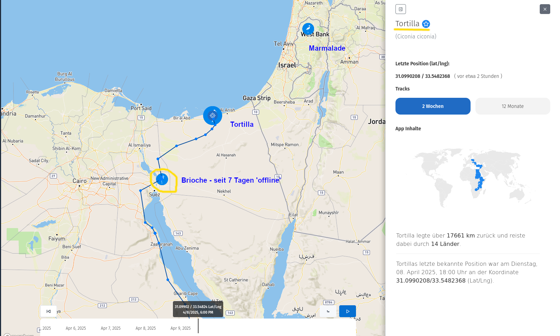The width and height of the screenshot is (560, 336).
Task: Close the Tortilla info panel
Action: (x=545, y=9)
